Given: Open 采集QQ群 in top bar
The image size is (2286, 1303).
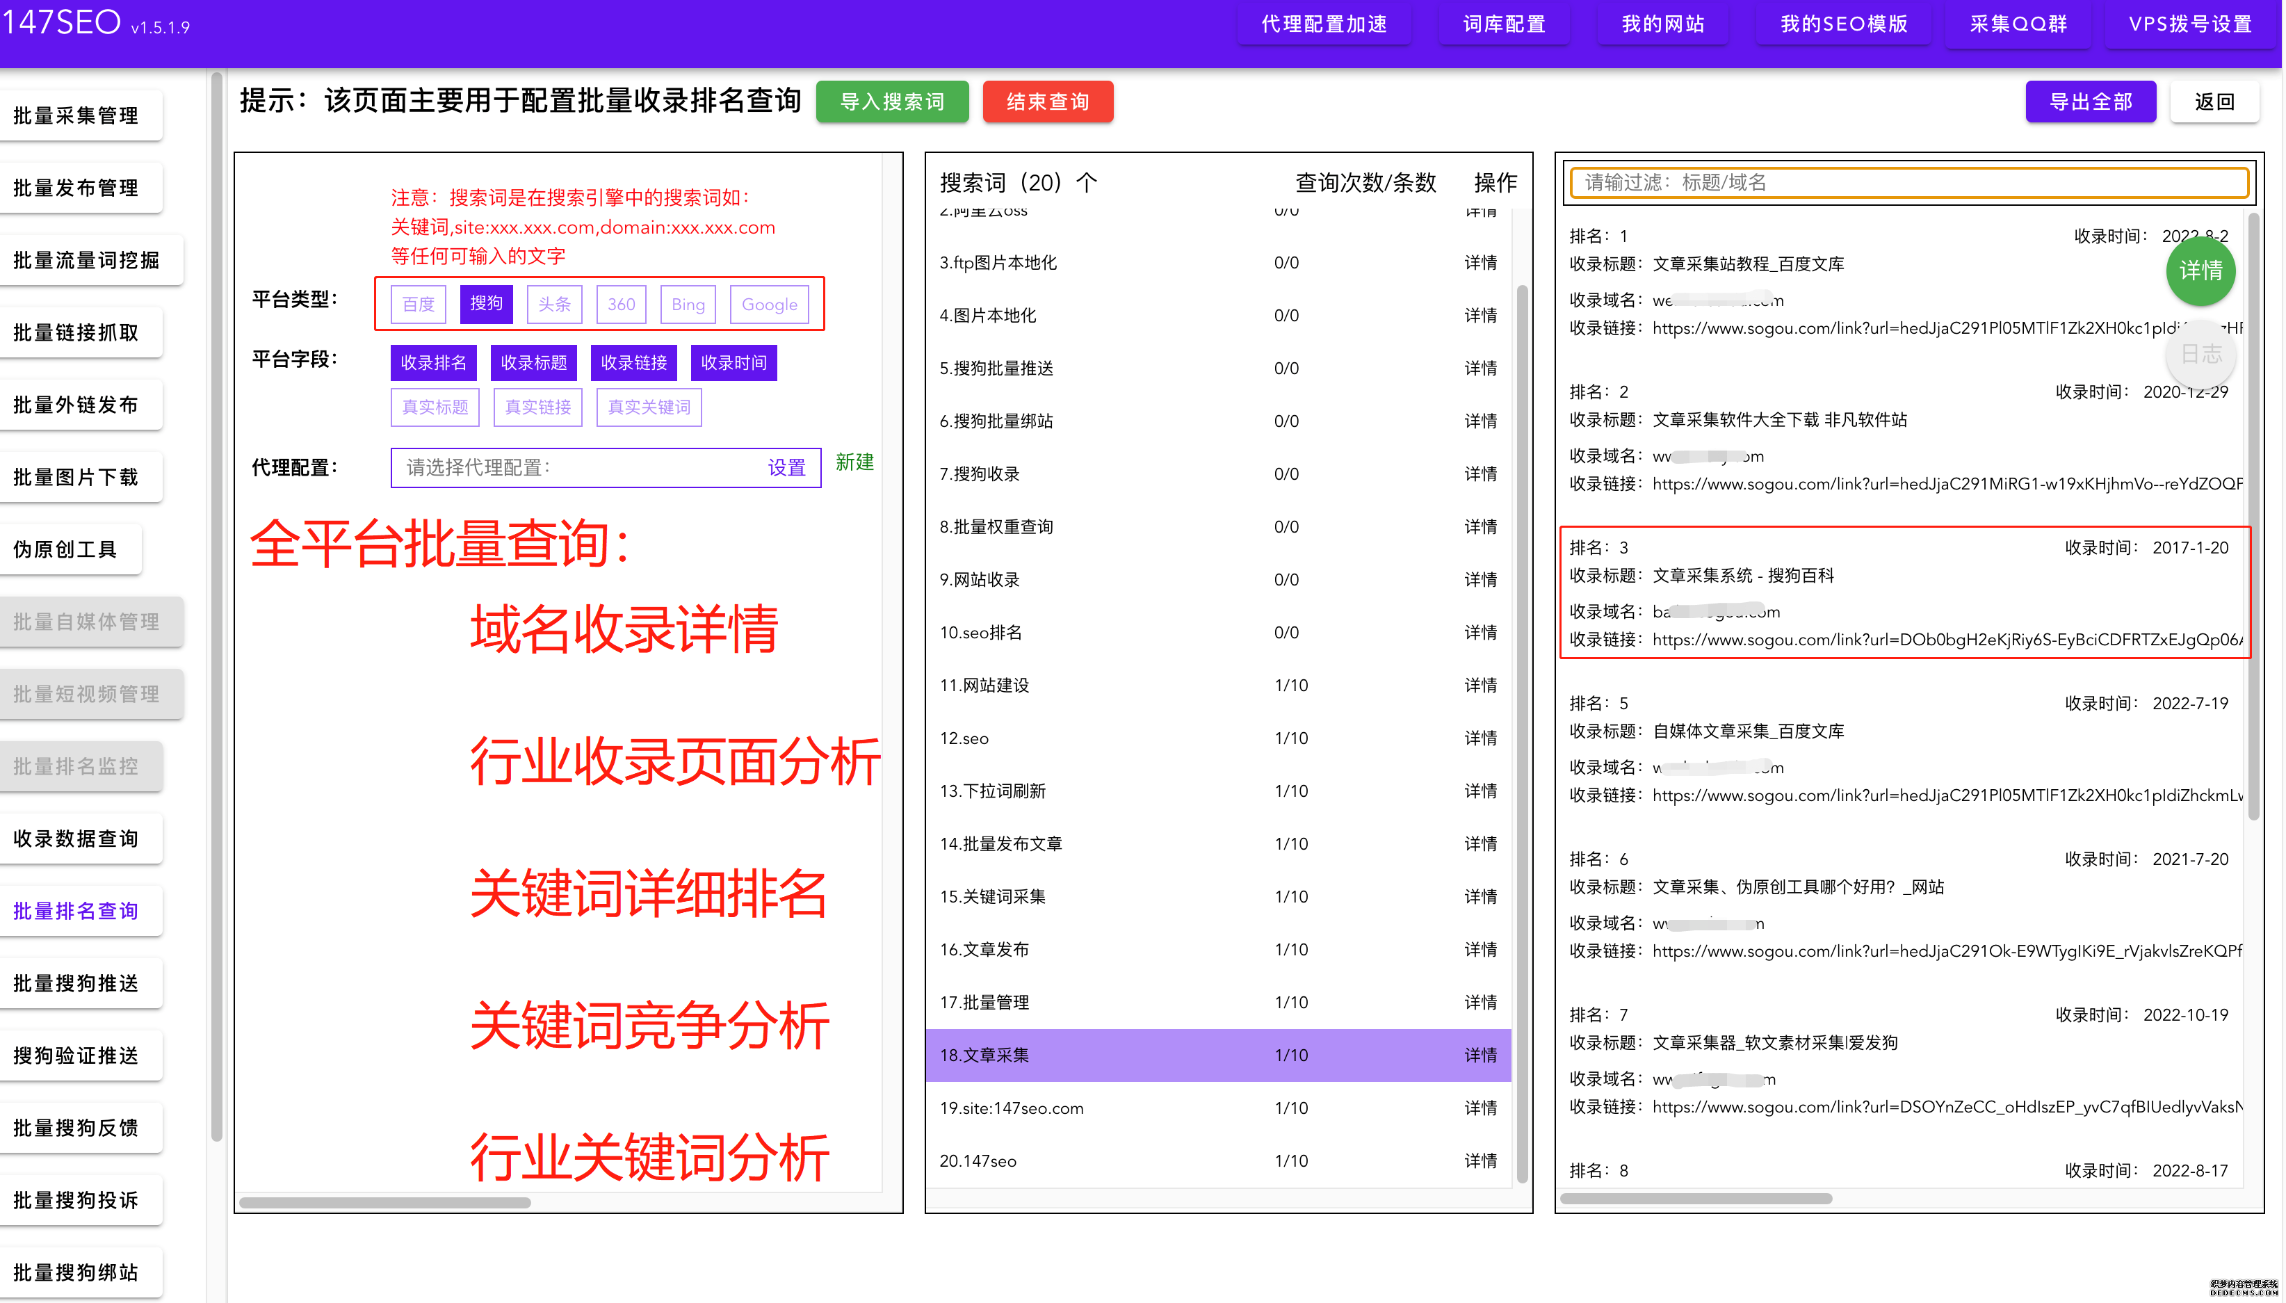Looking at the screenshot, I should pyautogui.click(x=2018, y=24).
